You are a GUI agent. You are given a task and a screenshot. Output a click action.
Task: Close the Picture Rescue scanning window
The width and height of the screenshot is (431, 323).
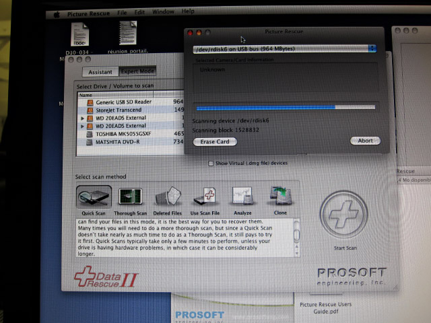(190, 33)
